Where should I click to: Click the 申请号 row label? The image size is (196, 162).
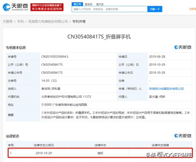12,57
